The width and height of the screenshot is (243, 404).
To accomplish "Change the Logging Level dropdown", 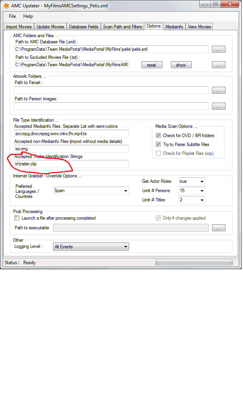I will click(91, 247).
